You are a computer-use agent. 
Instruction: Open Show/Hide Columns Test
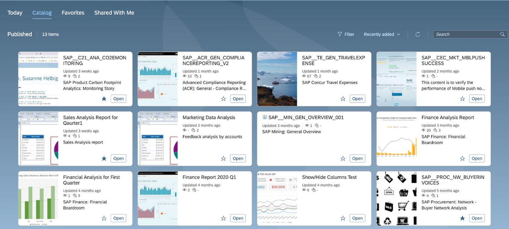pos(357,218)
